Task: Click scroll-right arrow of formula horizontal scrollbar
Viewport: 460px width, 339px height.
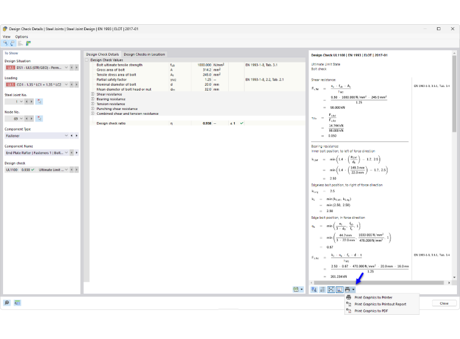Action: [x=449, y=283]
